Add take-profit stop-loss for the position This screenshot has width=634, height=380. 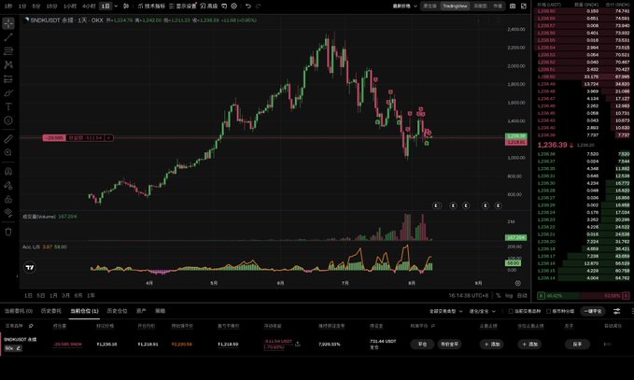tap(492, 344)
